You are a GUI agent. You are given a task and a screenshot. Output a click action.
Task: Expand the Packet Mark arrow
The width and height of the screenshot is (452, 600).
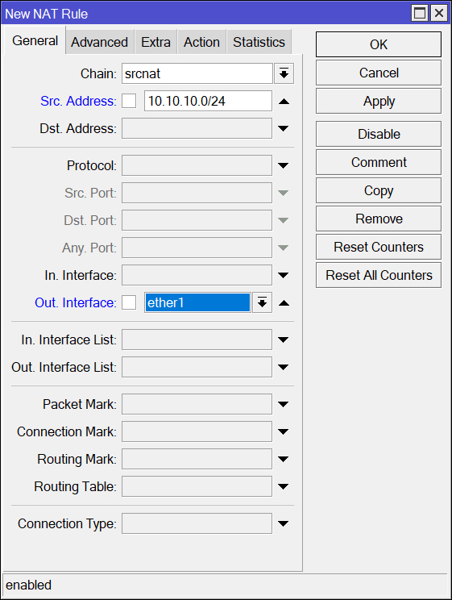[x=284, y=404]
